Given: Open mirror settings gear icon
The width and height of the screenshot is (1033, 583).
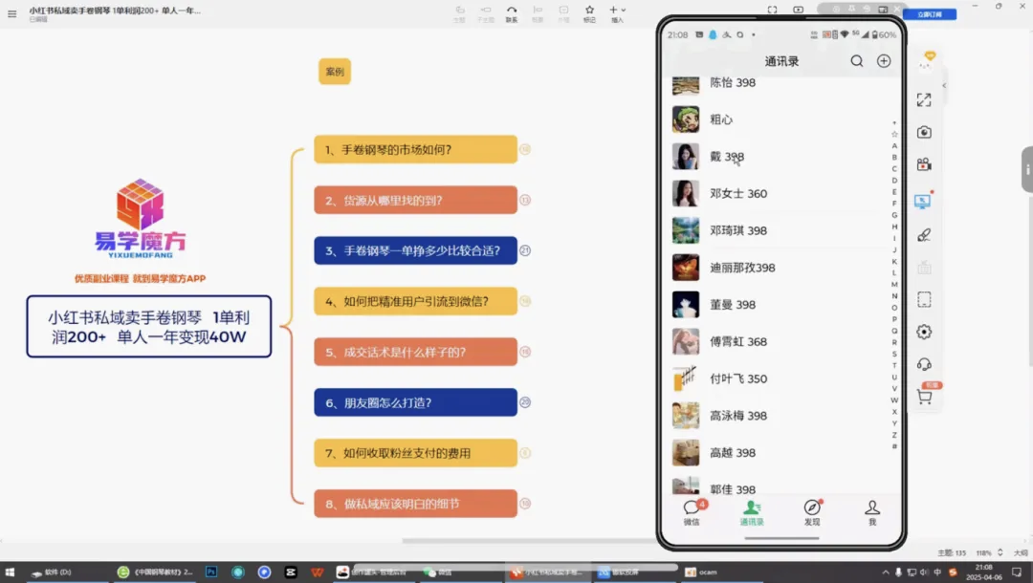Looking at the screenshot, I should click(924, 332).
